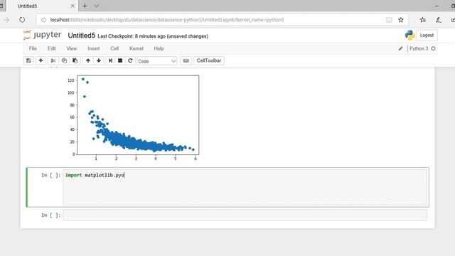Close the Untitled5 browser tab
This screenshot has width=455, height=256.
coord(73,6)
